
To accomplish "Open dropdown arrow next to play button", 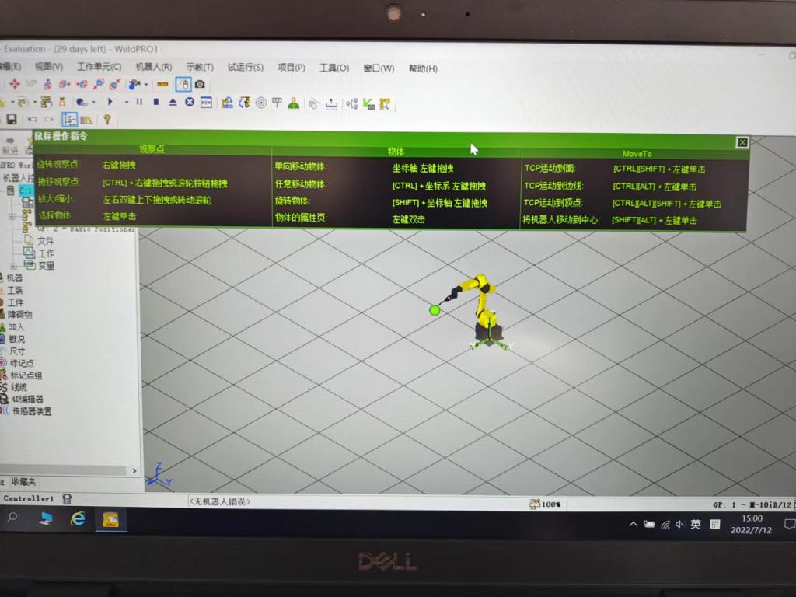I will (x=127, y=102).
